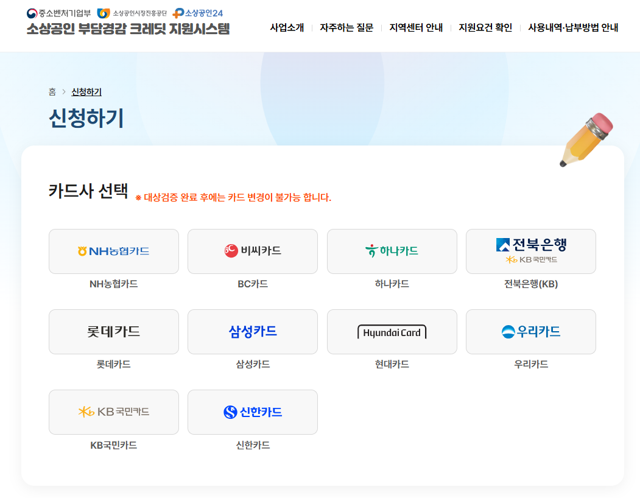Click the 신청하기 breadcrumb link
The width and height of the screenshot is (640, 498).
[x=86, y=92]
